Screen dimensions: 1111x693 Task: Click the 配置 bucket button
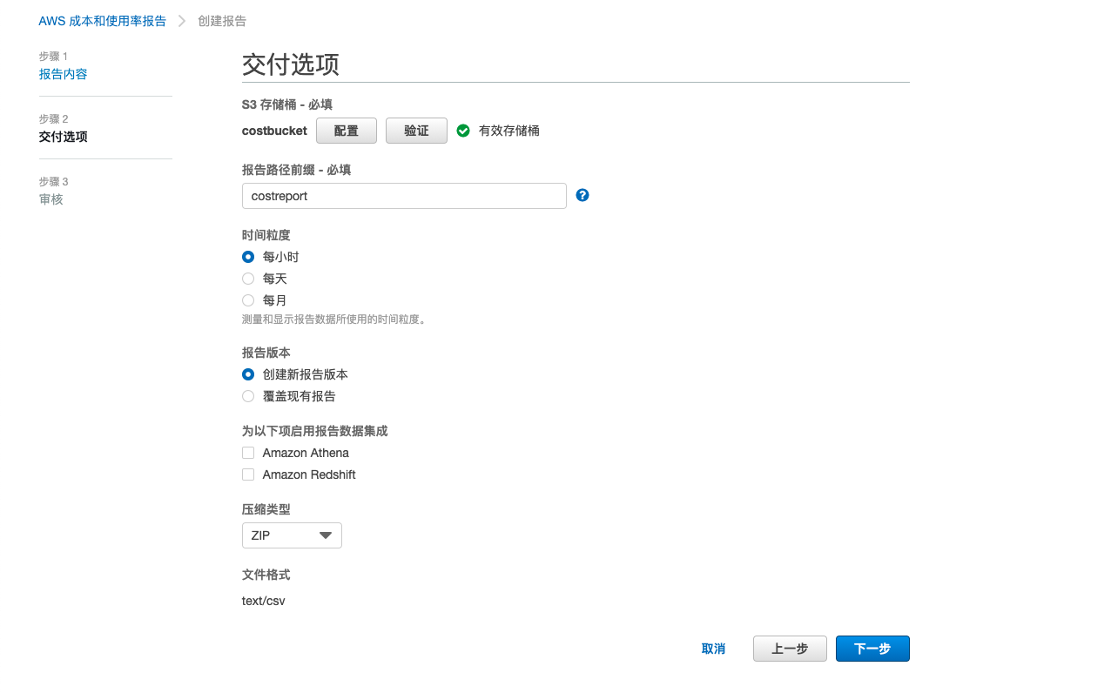pos(346,131)
